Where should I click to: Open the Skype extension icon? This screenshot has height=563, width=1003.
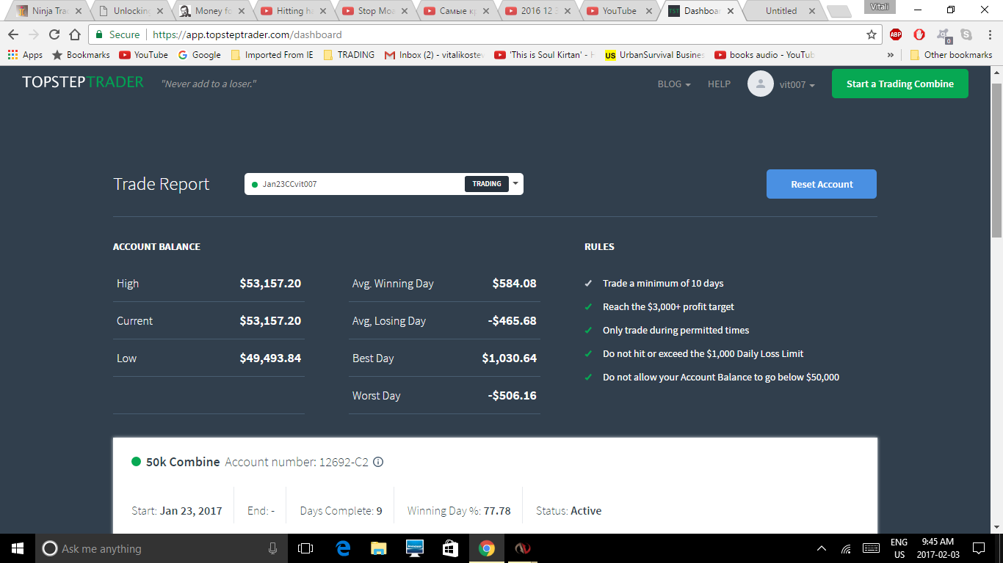pyautogui.click(x=966, y=34)
